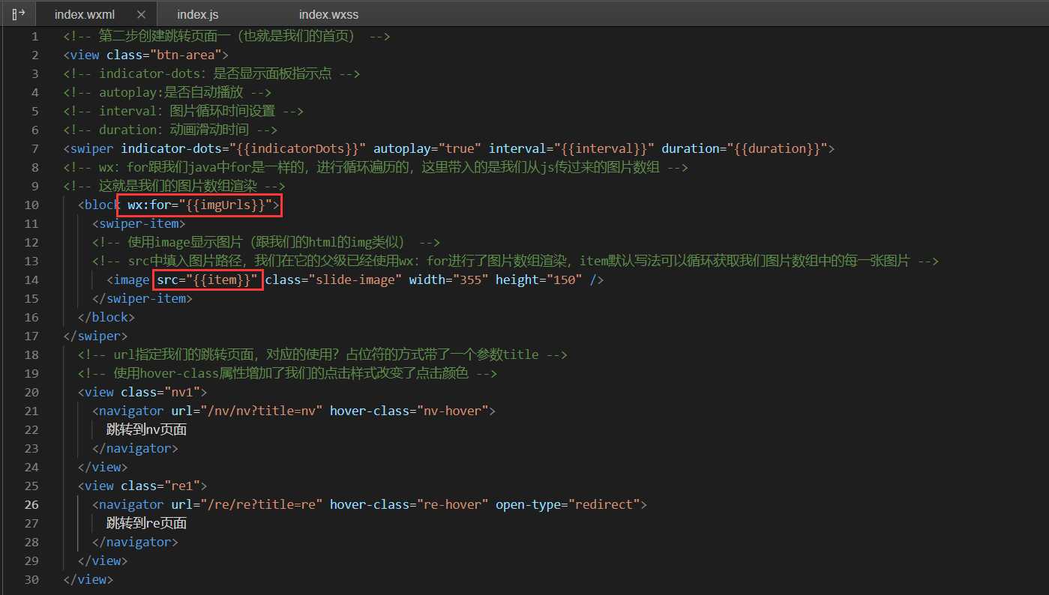Switch to the index.wxml tab
This screenshot has height=595, width=1049.
click(84, 14)
